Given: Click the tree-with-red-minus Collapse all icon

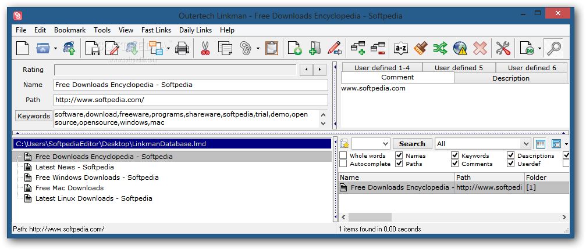Looking at the screenshot, I should (378, 48).
